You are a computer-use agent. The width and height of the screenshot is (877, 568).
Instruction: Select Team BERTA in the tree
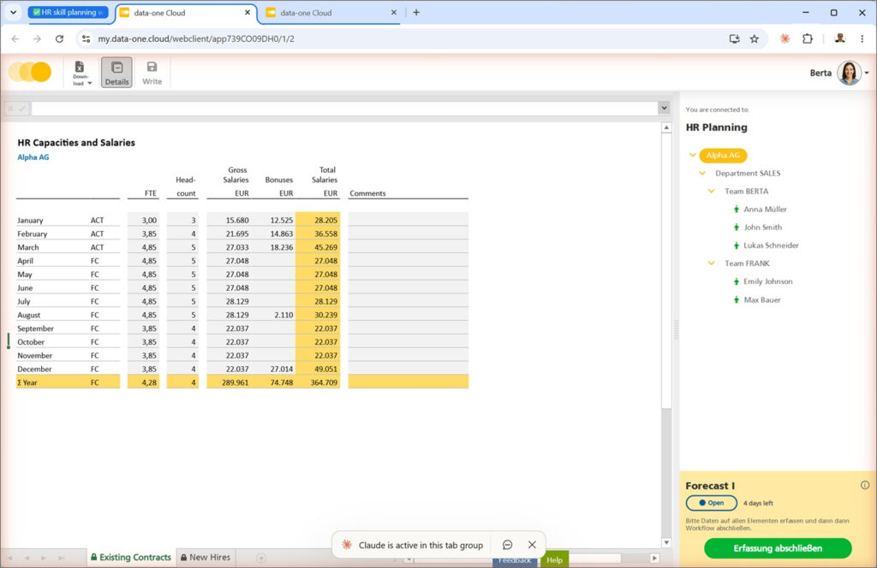[746, 191]
